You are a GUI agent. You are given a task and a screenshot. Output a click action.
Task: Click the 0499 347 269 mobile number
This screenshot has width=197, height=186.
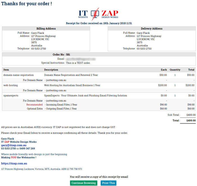[27, 149]
